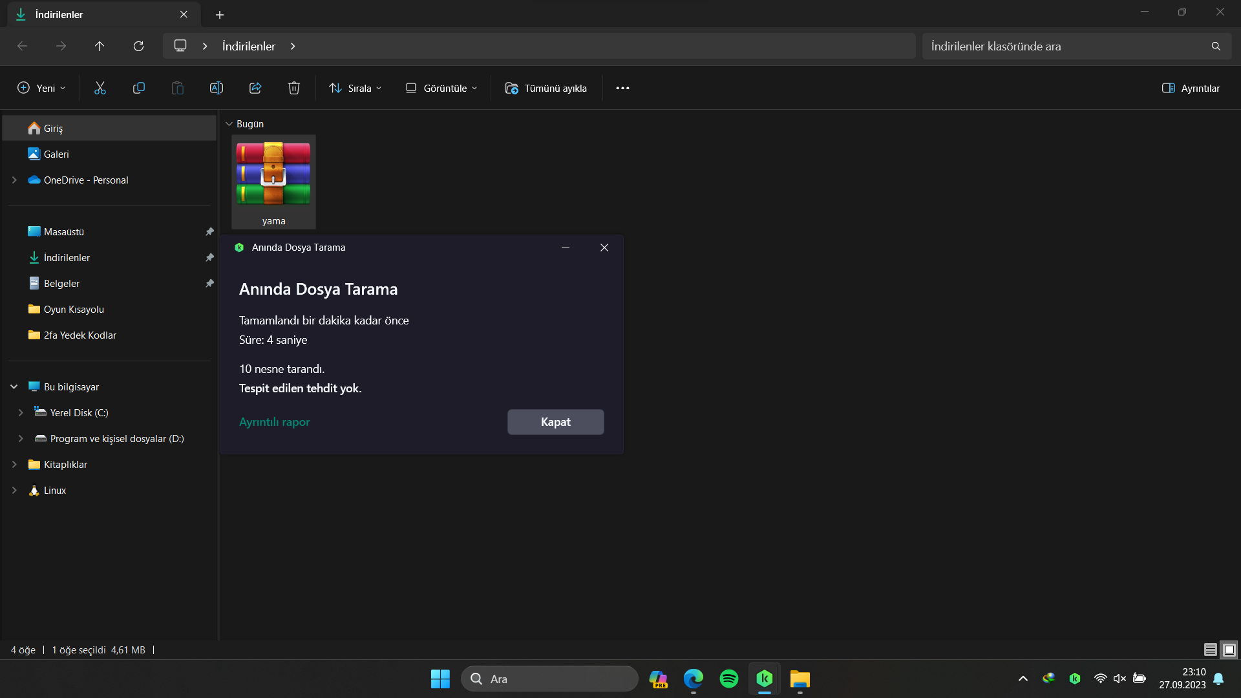The height and width of the screenshot is (698, 1241).
Task: Click the Cut scissors icon
Action: coord(100,88)
